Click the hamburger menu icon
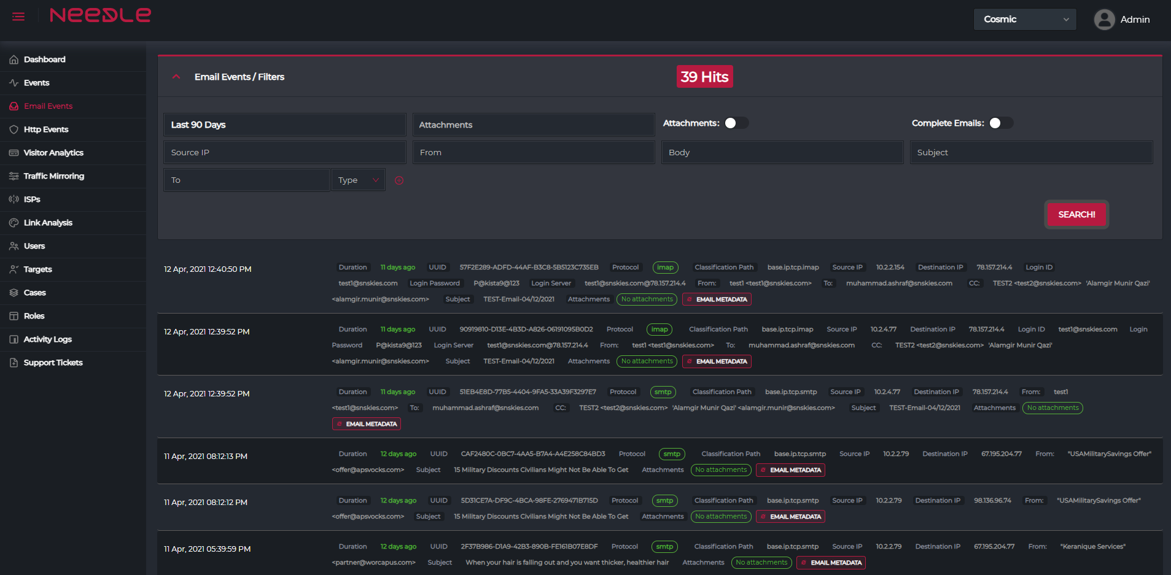Viewport: 1171px width, 575px height. [x=18, y=17]
